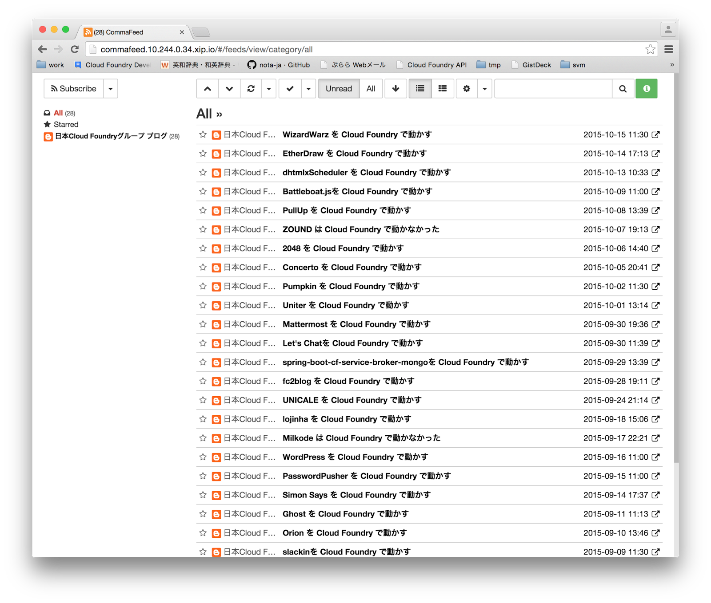The width and height of the screenshot is (711, 603).
Task: Toggle sort order with down arrow icon
Action: (395, 89)
